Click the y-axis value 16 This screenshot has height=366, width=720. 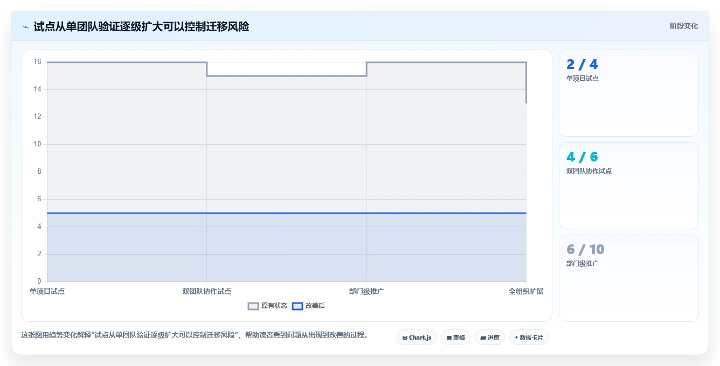pos(37,62)
